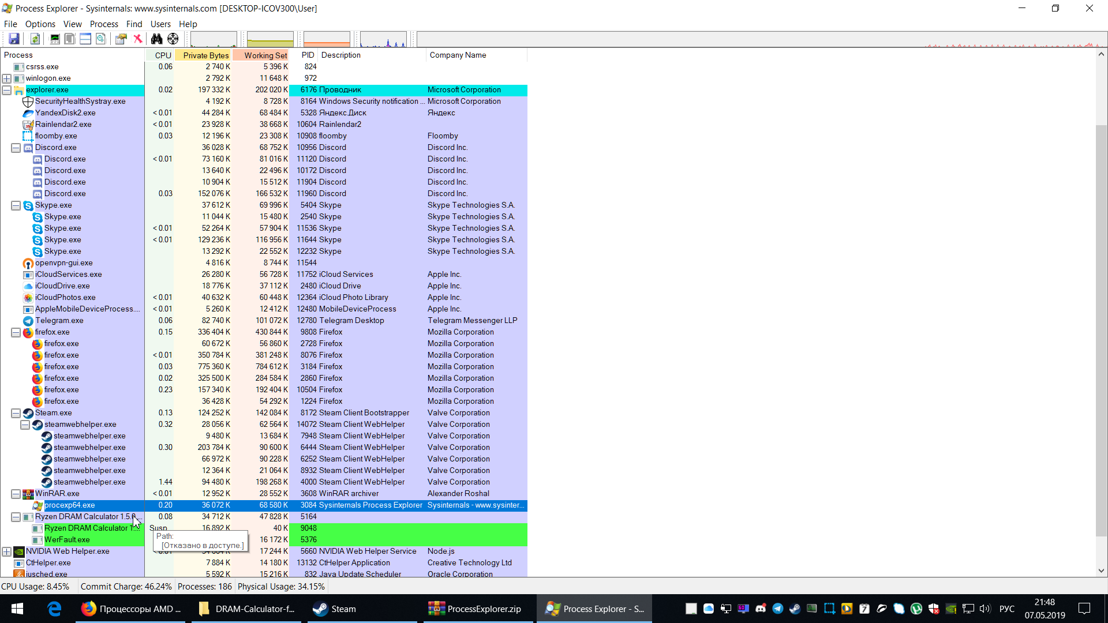Open System Information graph icon
Image resolution: width=1108 pixels, height=623 pixels.
[x=55, y=39]
